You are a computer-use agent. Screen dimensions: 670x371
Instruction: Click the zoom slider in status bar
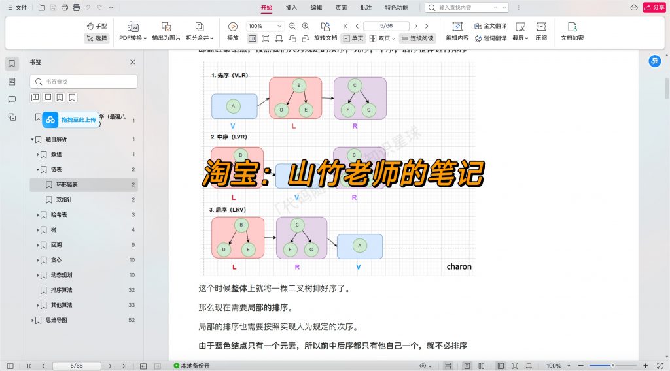coord(613,366)
